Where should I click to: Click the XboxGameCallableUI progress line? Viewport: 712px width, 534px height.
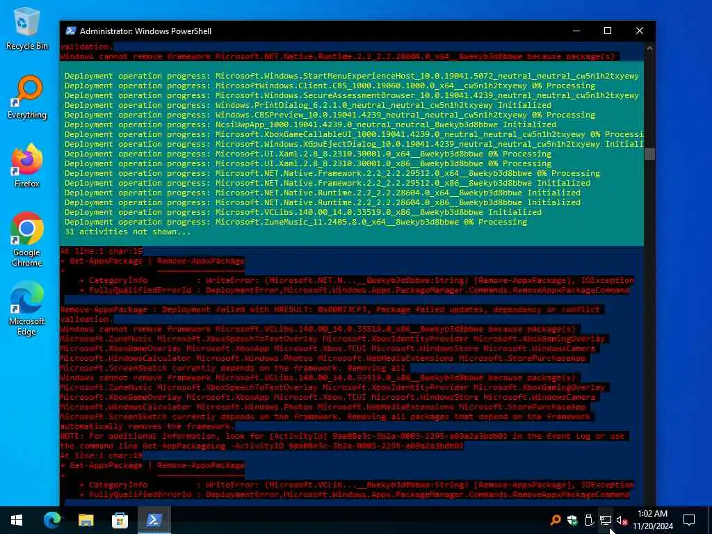point(354,134)
